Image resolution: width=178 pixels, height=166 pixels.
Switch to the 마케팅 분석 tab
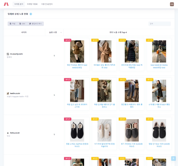click(x=19, y=4)
